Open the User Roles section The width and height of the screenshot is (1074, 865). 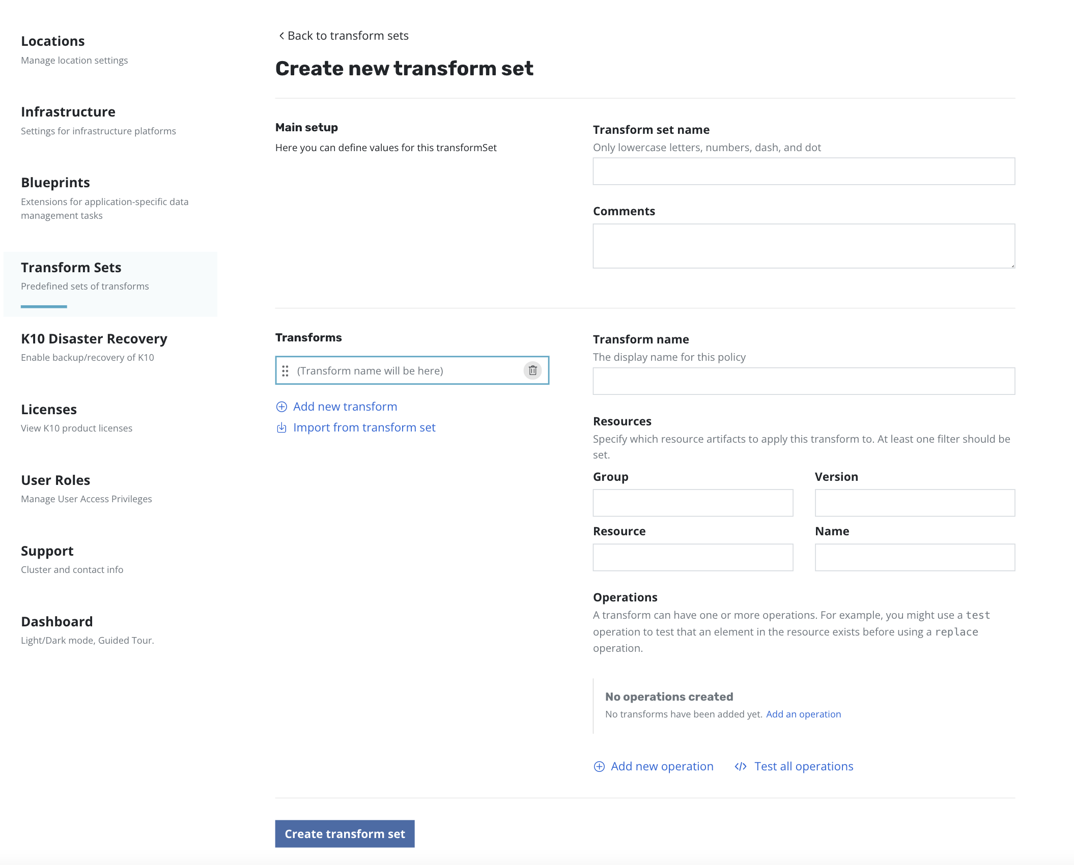[x=55, y=480]
